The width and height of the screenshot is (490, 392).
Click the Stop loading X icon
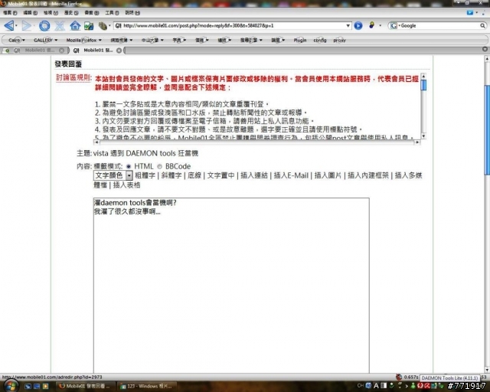(60, 25)
